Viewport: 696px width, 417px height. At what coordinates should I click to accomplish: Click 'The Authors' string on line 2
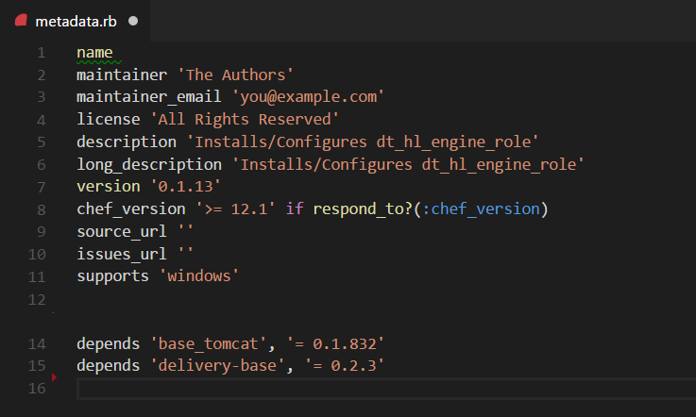click(x=235, y=75)
